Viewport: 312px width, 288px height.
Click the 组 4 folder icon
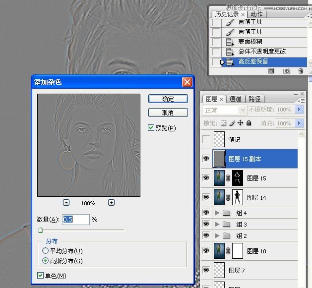[227, 213]
